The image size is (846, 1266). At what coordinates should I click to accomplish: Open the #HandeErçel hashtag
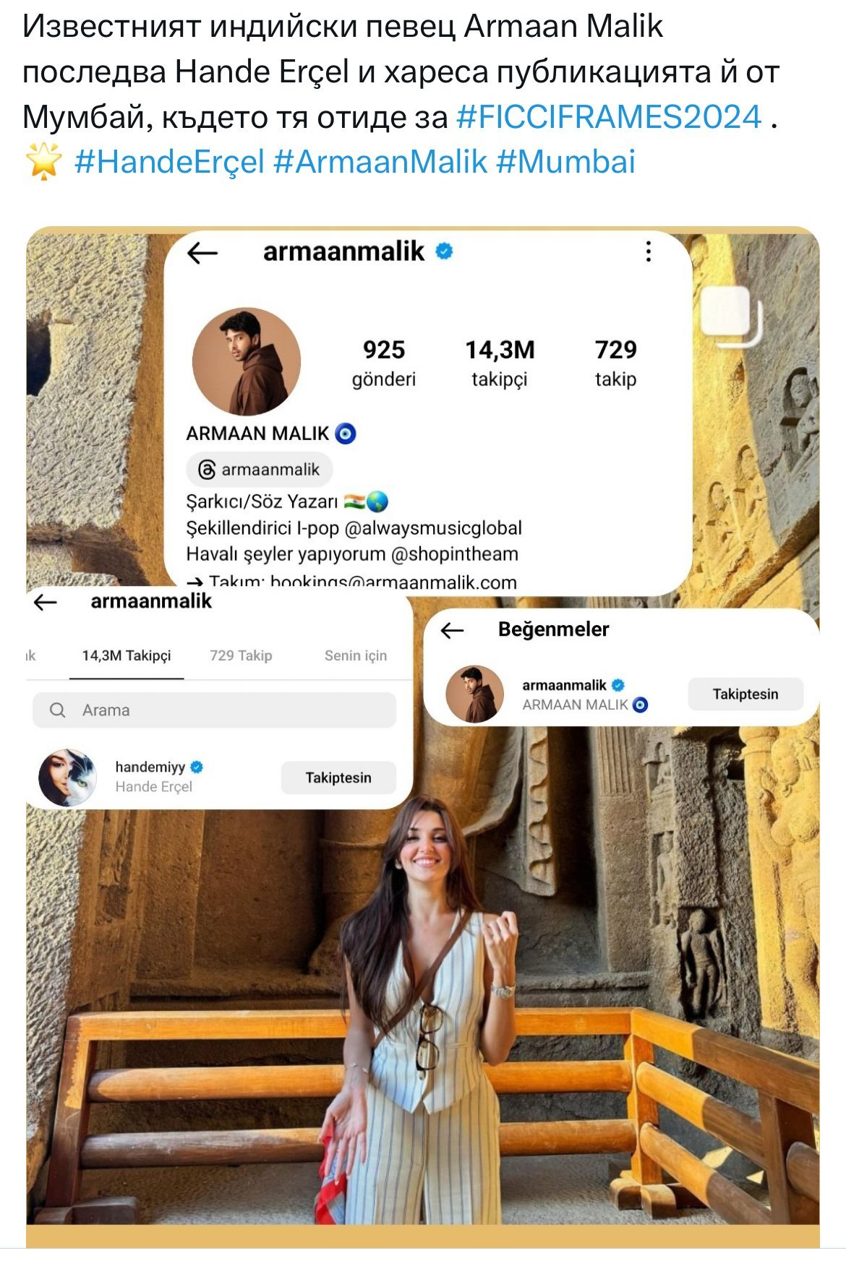170,162
